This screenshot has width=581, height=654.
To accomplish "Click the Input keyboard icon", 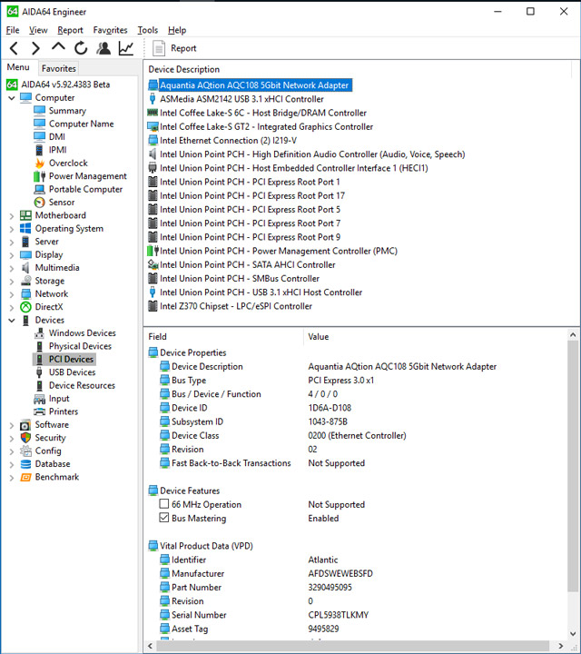I will tap(40, 399).
